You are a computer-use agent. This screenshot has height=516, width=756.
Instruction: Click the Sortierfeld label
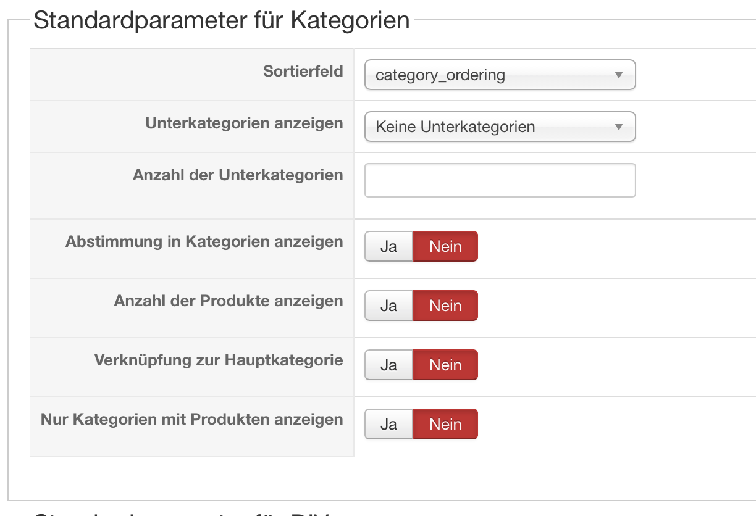click(303, 72)
